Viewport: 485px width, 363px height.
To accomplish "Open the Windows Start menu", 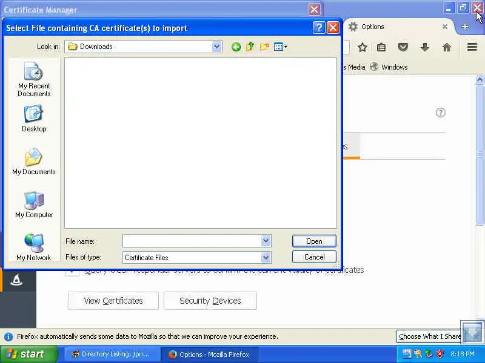I will [28, 354].
